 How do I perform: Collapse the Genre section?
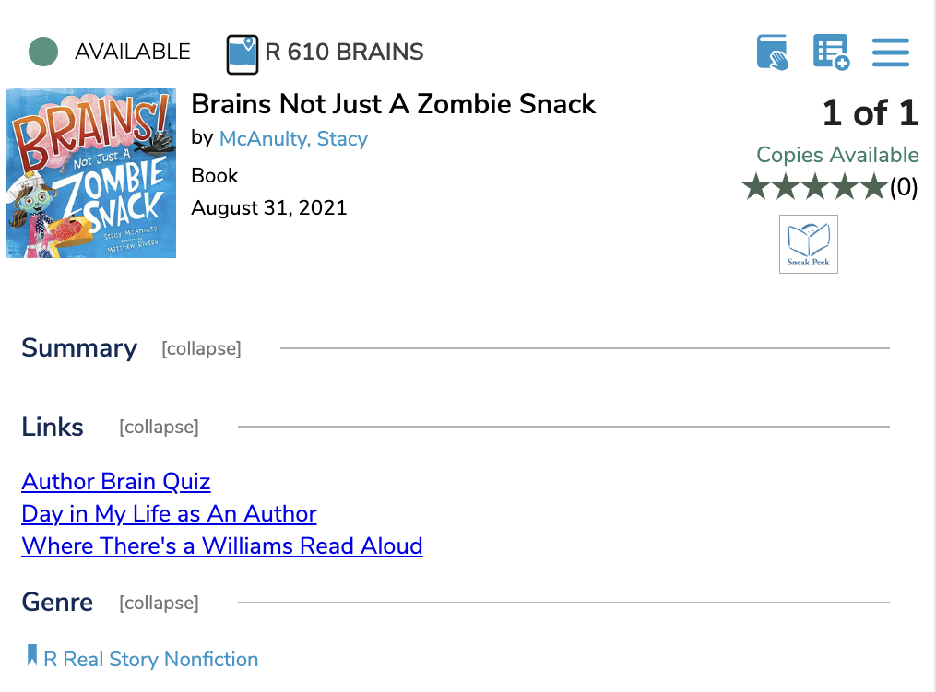click(159, 604)
